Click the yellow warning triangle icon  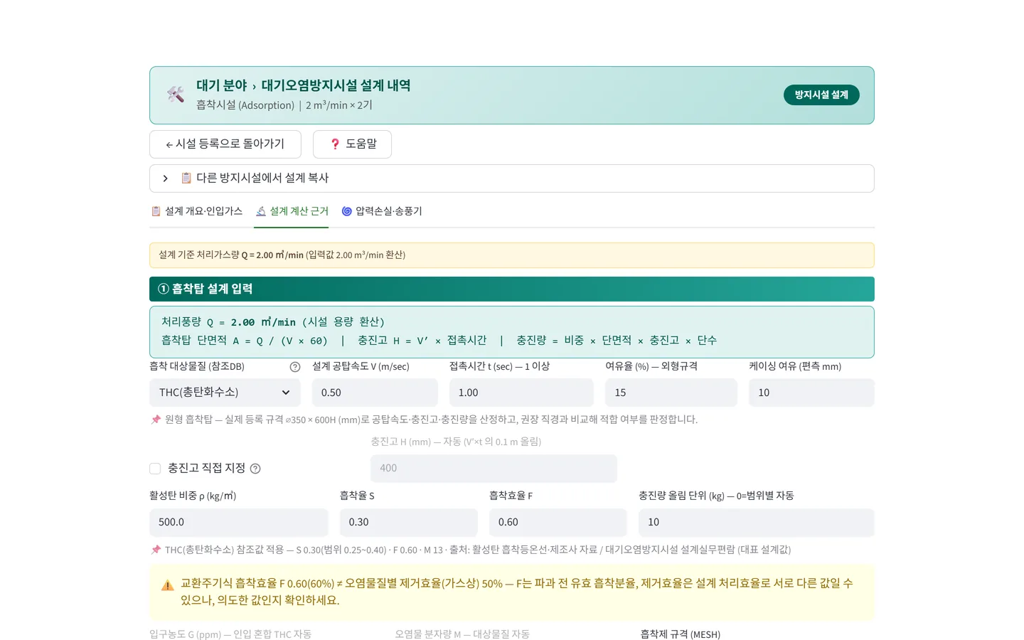click(x=168, y=585)
